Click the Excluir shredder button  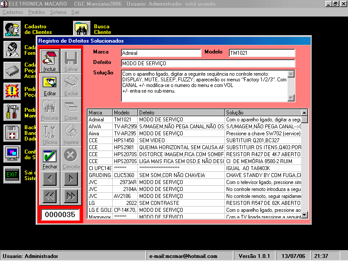click(71, 85)
